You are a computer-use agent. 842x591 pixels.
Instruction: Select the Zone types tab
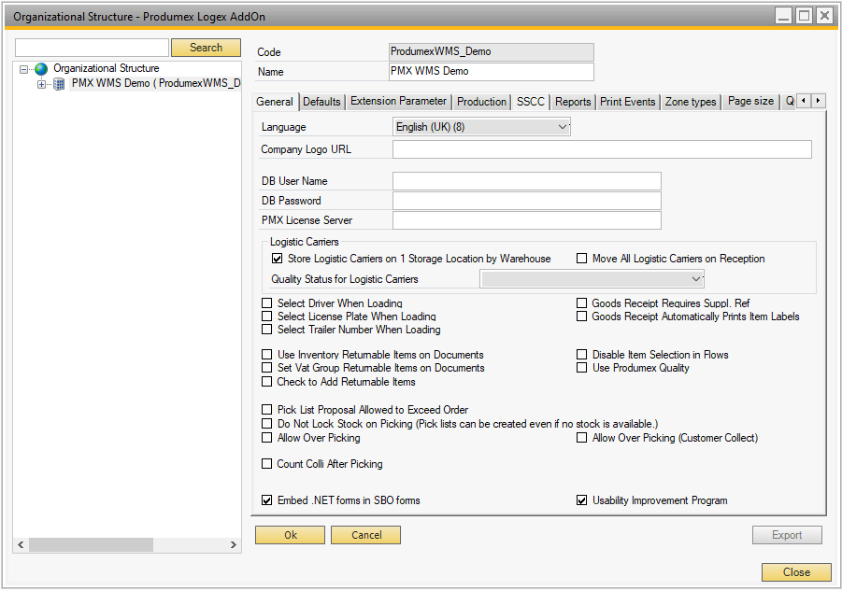(x=691, y=102)
